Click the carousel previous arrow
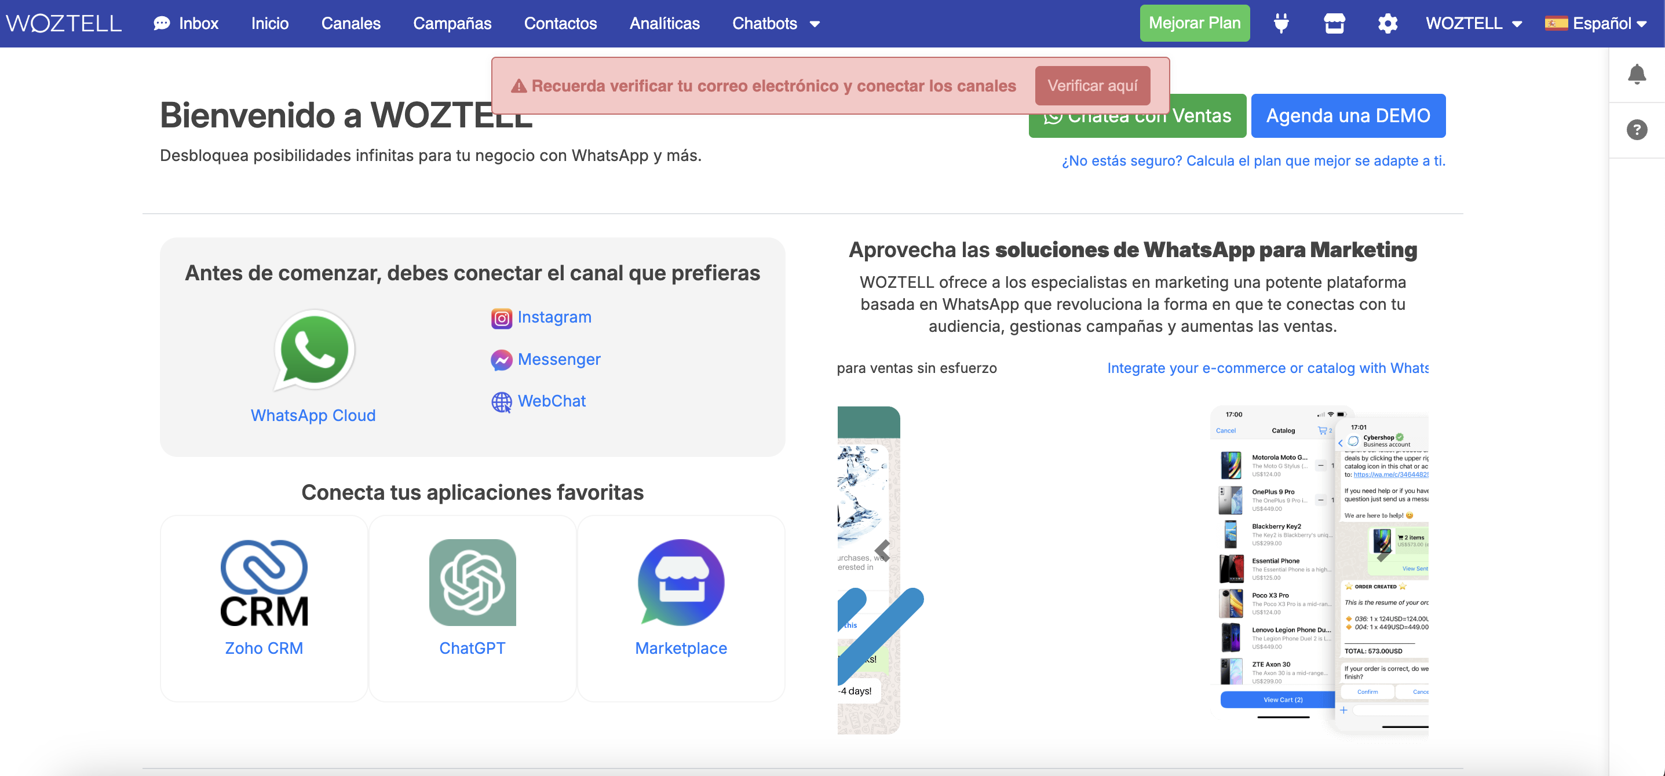 coord(883,551)
